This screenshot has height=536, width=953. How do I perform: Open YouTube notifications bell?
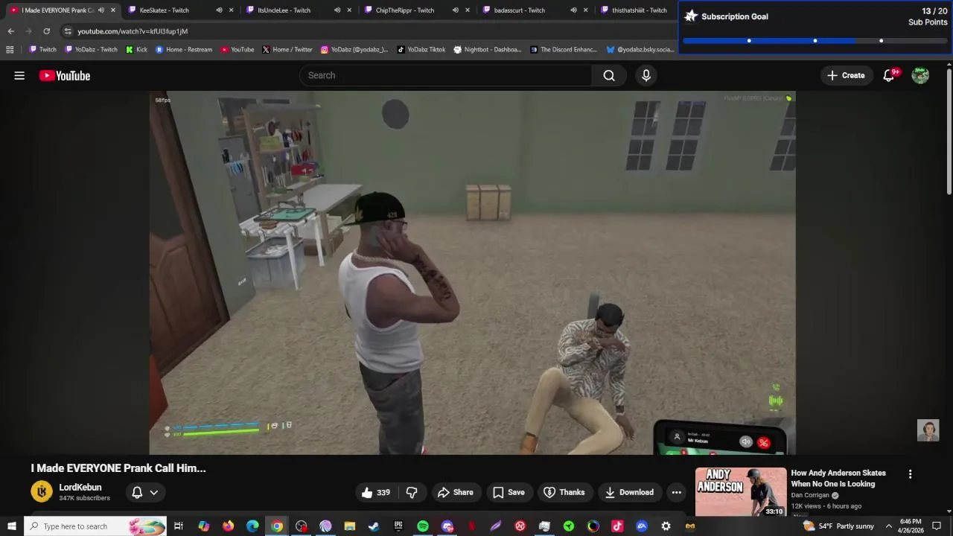tap(889, 75)
